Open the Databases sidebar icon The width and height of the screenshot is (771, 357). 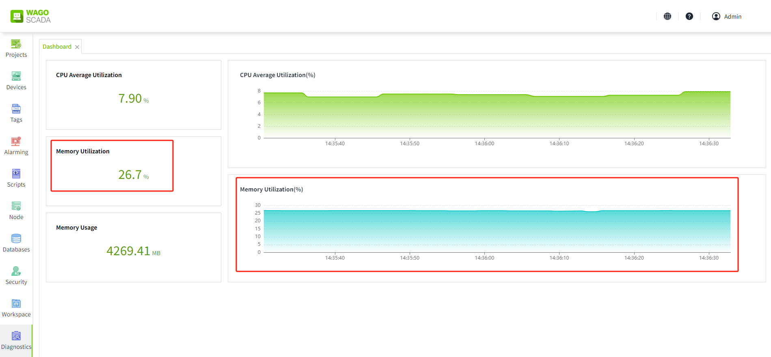point(16,239)
